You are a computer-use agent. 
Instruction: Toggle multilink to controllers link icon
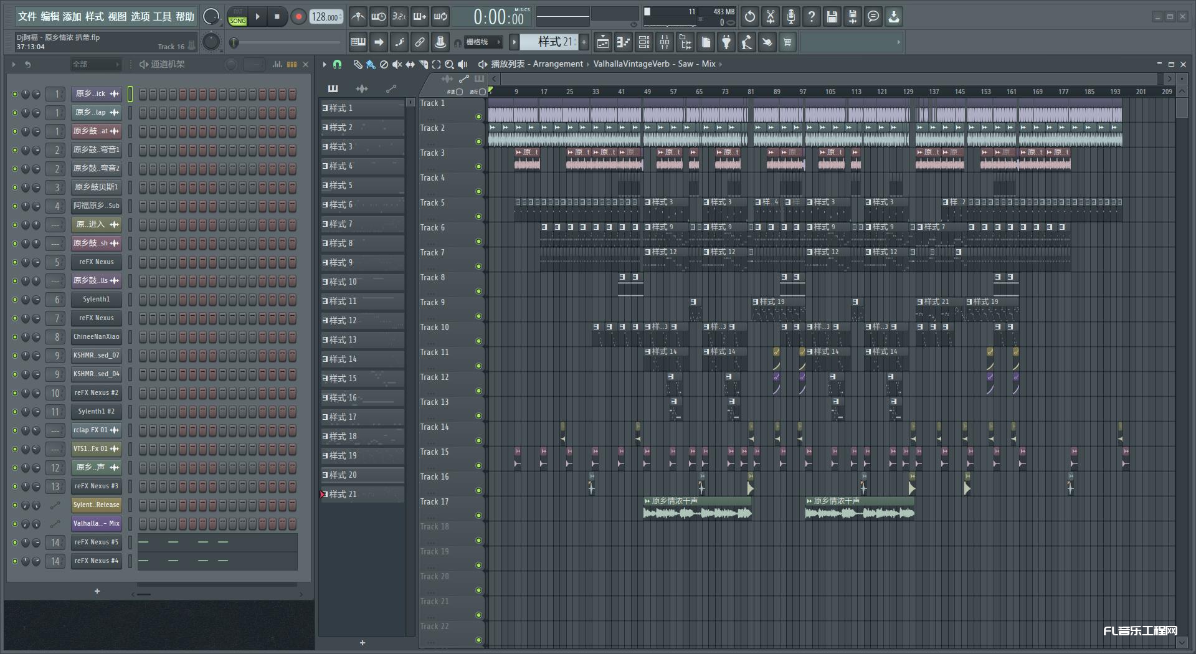pyautogui.click(x=420, y=42)
